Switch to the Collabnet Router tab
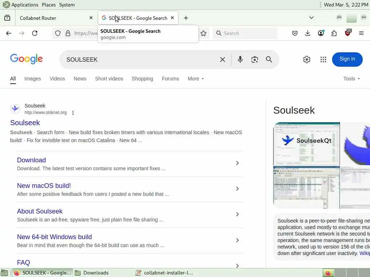 tap(55, 18)
